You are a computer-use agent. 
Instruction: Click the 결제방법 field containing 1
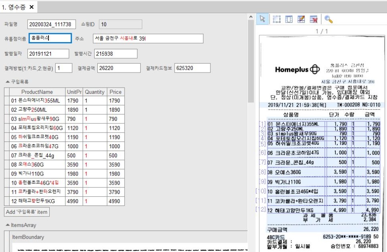coord(64,68)
